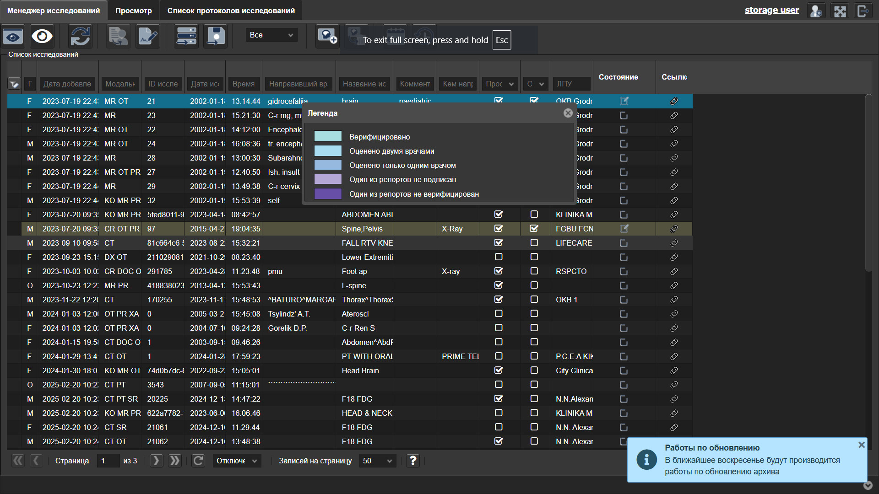Click the logout icon in top bar

pyautogui.click(x=863, y=11)
